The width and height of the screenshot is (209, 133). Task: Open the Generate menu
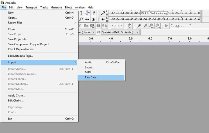(x=57, y=8)
